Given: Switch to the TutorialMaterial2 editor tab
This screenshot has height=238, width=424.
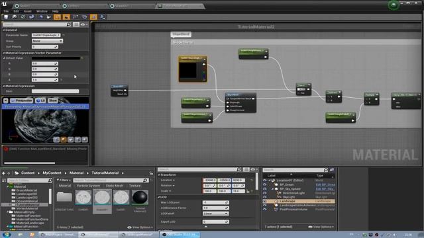Looking at the screenshot, I should tap(180, 6).
